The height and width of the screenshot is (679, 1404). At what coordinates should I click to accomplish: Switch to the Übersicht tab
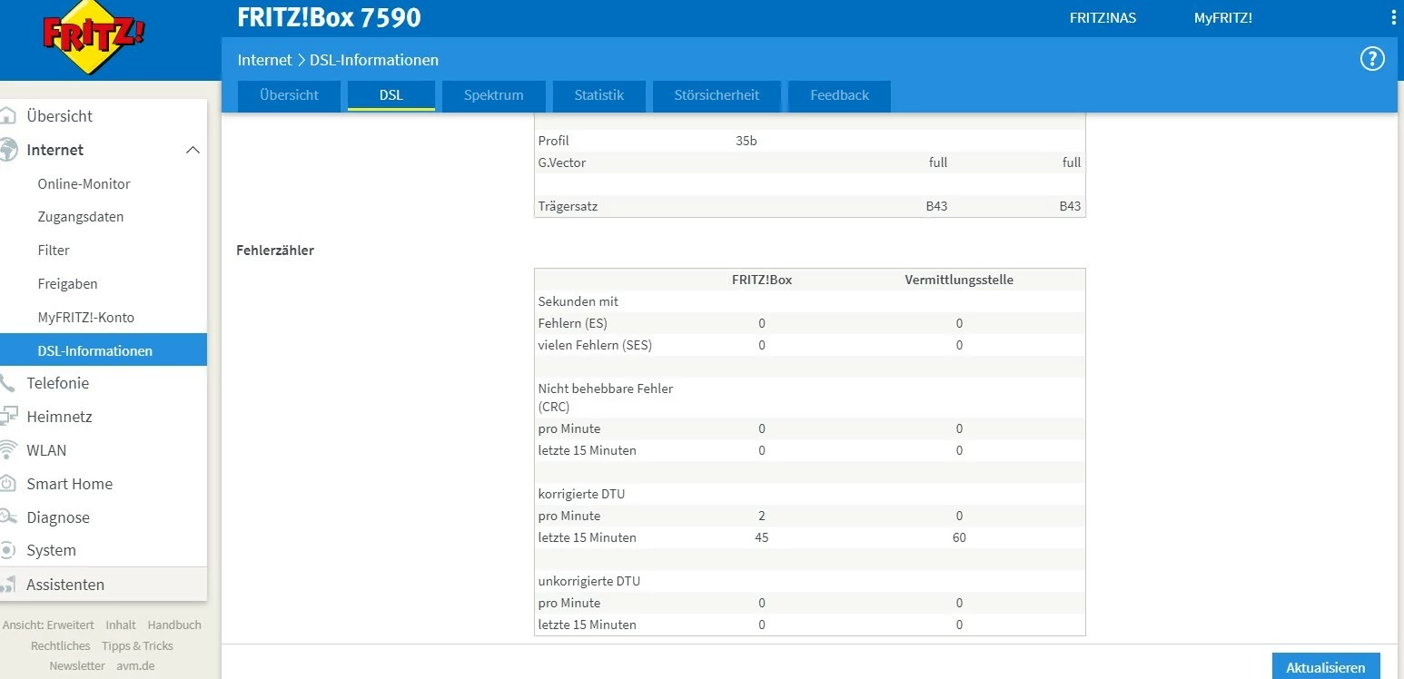click(x=289, y=95)
